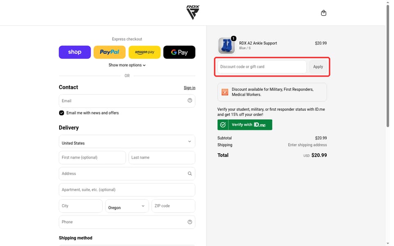Open the shopping bag cart icon
Screen dimensions: 394x246
click(x=324, y=13)
